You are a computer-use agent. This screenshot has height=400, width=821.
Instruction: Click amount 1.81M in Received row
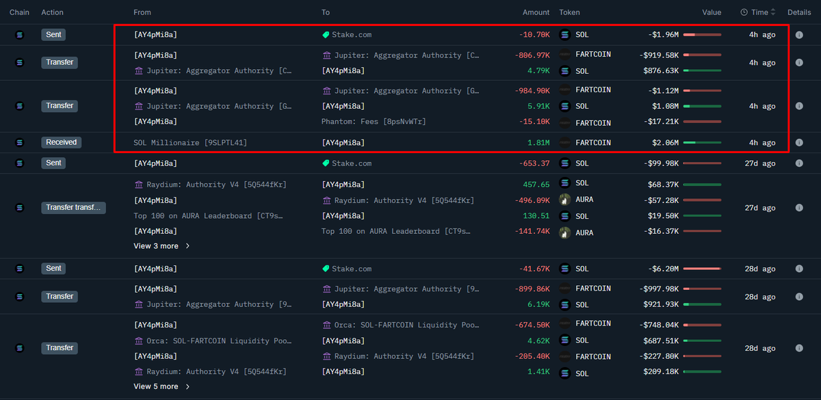(x=538, y=143)
